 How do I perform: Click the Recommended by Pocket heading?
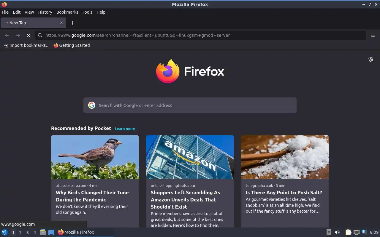(81, 128)
